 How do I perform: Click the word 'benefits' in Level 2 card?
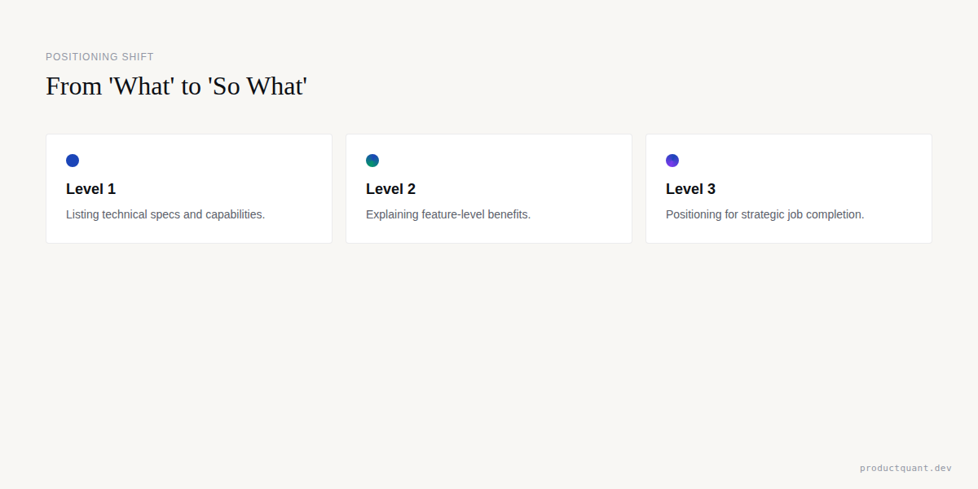point(509,214)
